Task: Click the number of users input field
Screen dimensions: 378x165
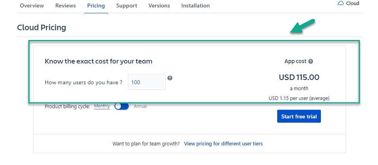Action: point(146,82)
